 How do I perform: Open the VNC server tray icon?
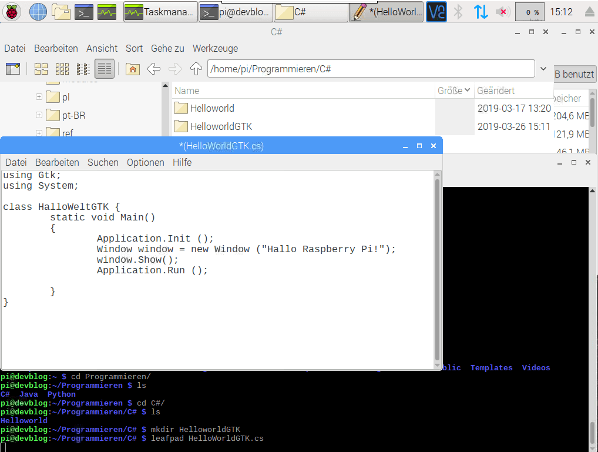(x=436, y=12)
